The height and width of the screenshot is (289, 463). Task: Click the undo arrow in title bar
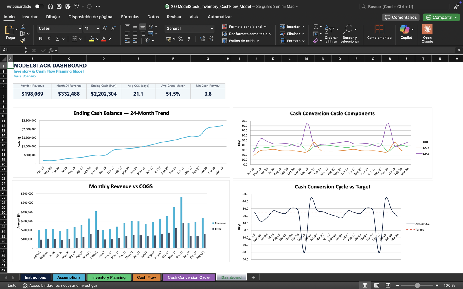pyautogui.click(x=76, y=6)
